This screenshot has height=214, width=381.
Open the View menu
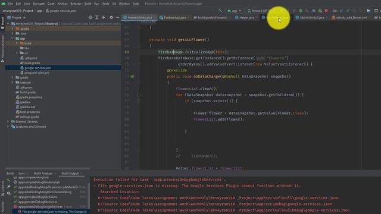(27, 4)
